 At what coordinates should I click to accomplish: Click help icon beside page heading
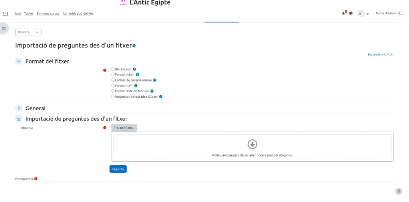(134, 46)
